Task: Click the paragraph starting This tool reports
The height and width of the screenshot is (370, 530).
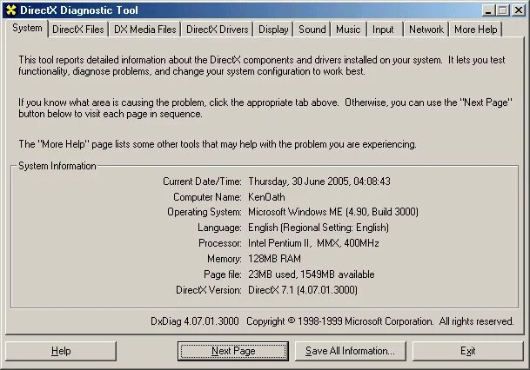Action: coord(262,65)
